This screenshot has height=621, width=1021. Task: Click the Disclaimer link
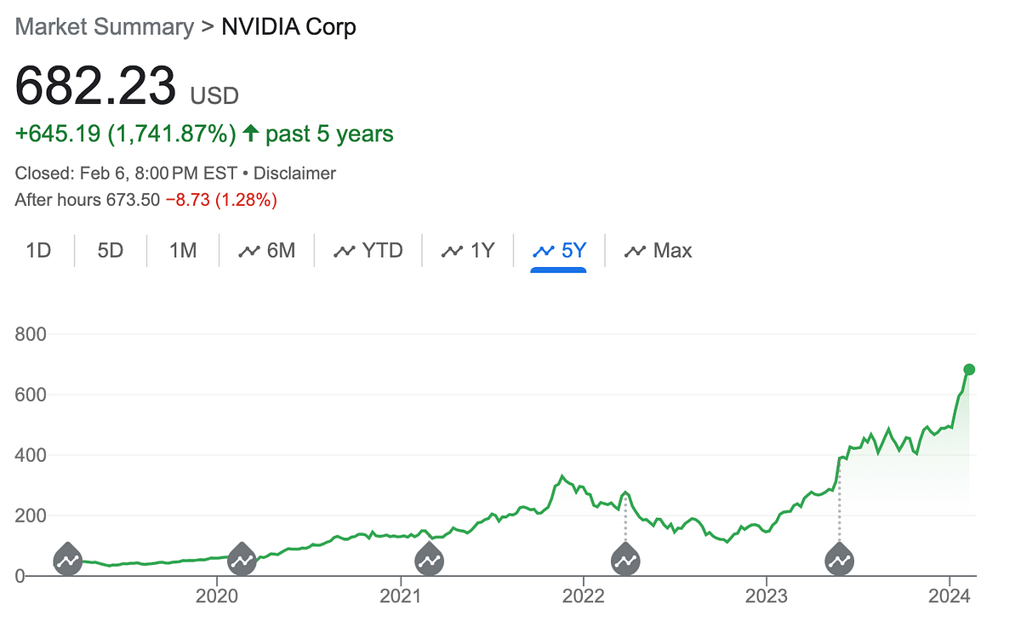(295, 173)
